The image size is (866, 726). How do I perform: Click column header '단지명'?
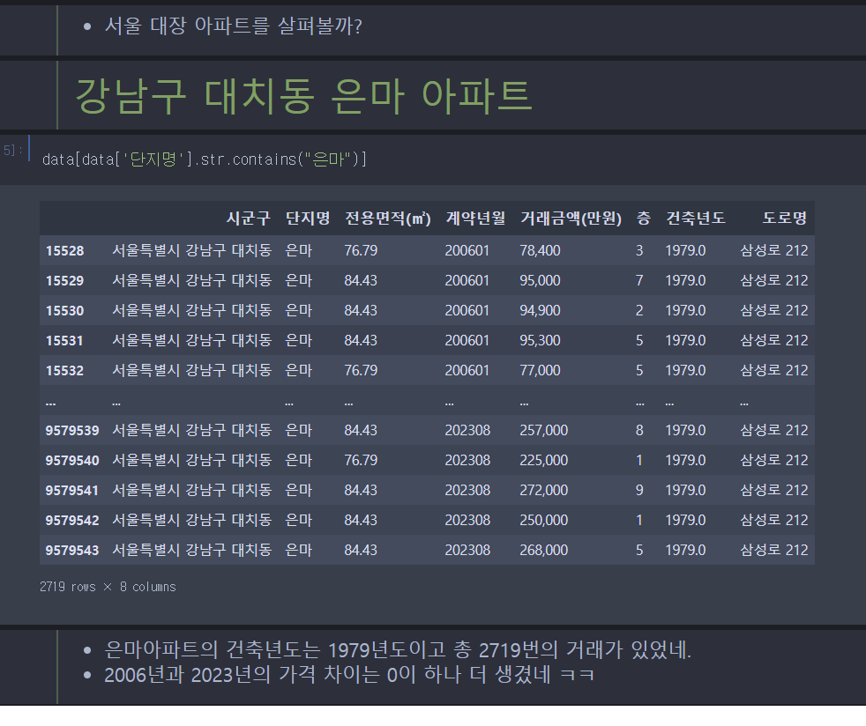[308, 219]
